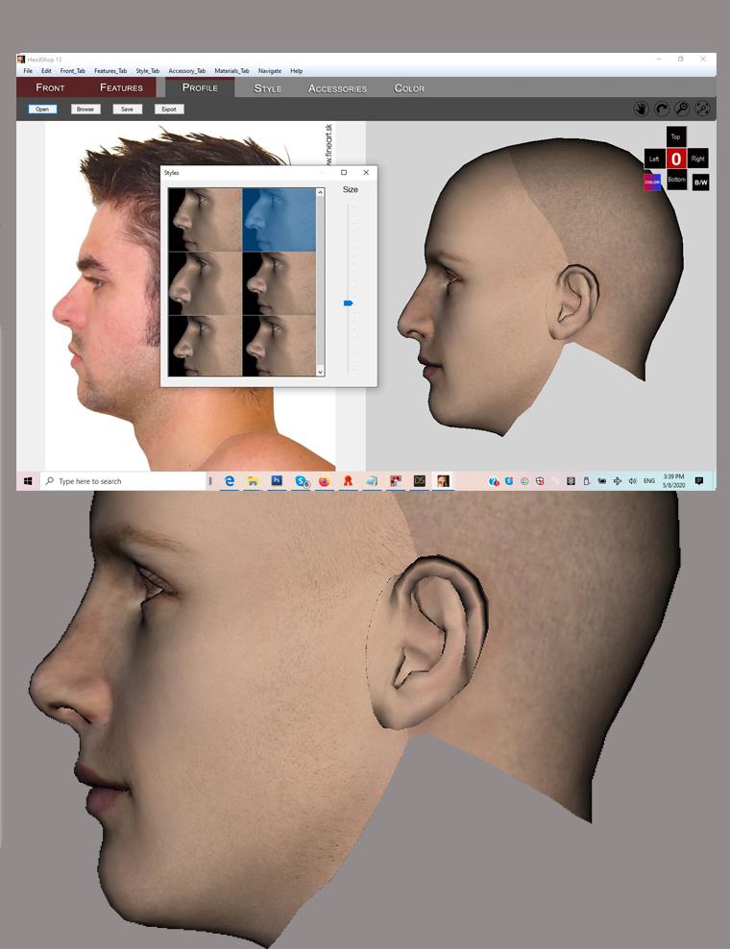Viewport: 730px width, 949px height.
Task: Maximize the Styles dialog
Action: click(x=344, y=173)
